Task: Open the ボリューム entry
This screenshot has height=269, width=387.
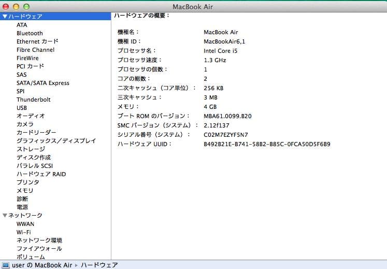Action: click(x=31, y=257)
